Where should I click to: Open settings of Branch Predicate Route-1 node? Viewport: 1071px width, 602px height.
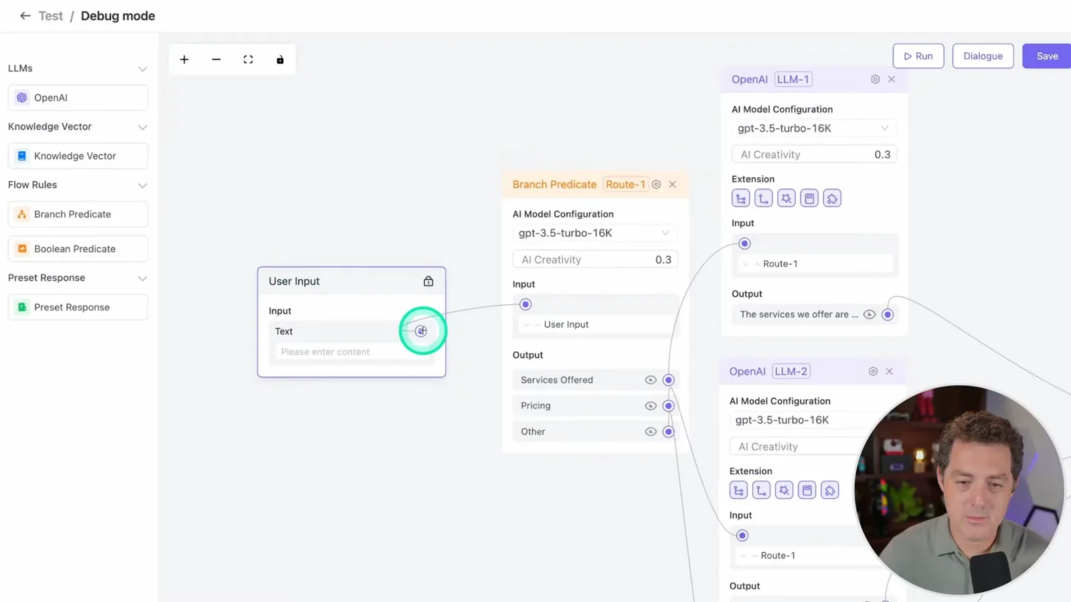(x=657, y=185)
